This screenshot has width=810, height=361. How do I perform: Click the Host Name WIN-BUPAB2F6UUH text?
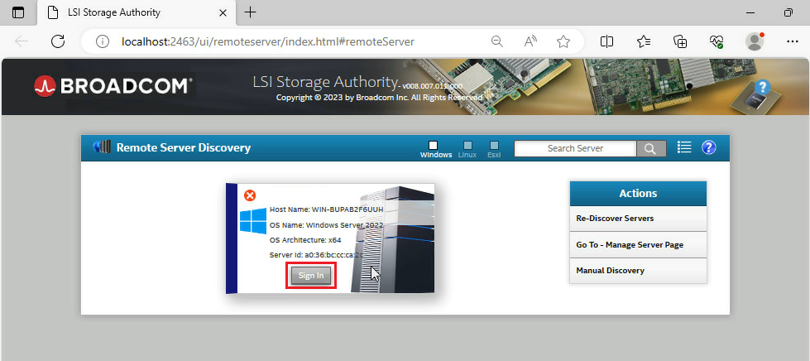(327, 209)
